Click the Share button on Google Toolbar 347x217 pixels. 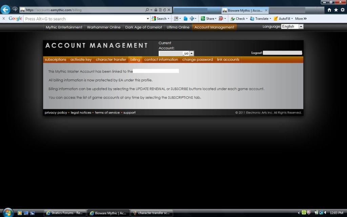coord(208,19)
